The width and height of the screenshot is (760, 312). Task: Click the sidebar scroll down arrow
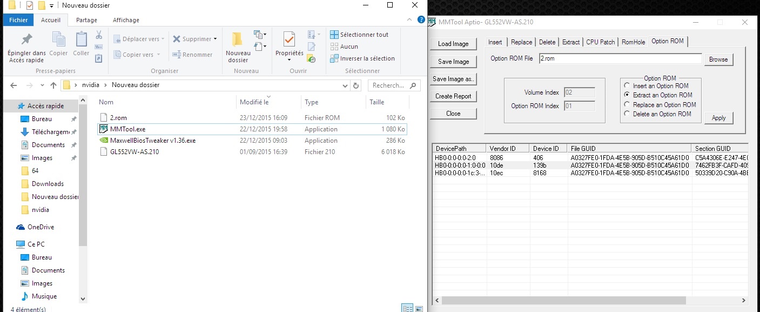83,298
